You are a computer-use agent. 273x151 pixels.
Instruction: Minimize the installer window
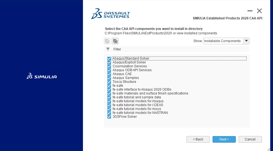pyautogui.click(x=250, y=11)
